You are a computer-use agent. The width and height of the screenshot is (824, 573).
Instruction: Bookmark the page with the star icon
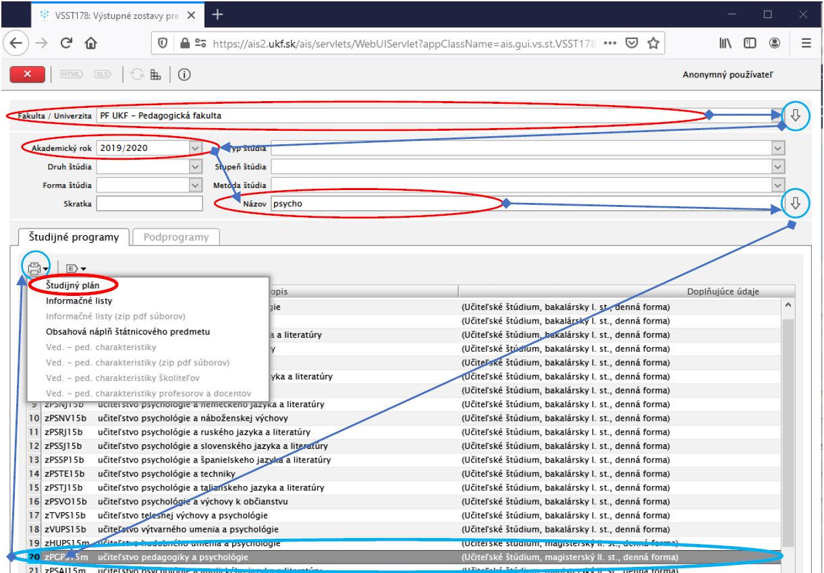click(x=654, y=44)
